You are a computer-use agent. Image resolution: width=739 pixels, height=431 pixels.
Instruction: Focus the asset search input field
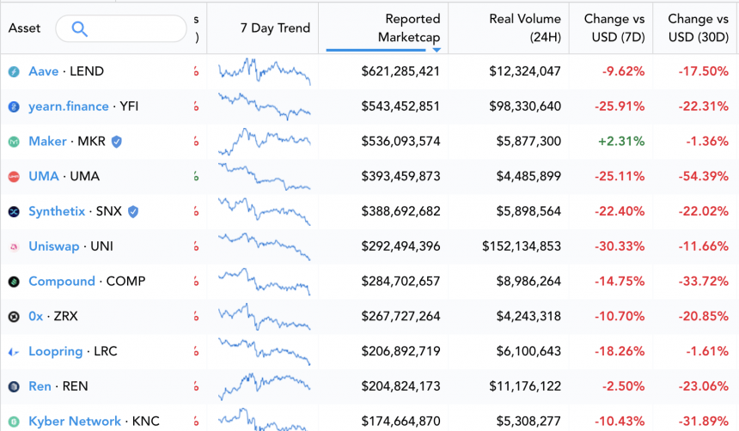coord(121,28)
